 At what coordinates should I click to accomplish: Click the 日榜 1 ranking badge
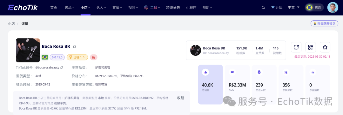77,57
